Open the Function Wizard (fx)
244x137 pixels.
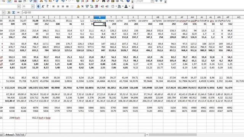[9, 13]
